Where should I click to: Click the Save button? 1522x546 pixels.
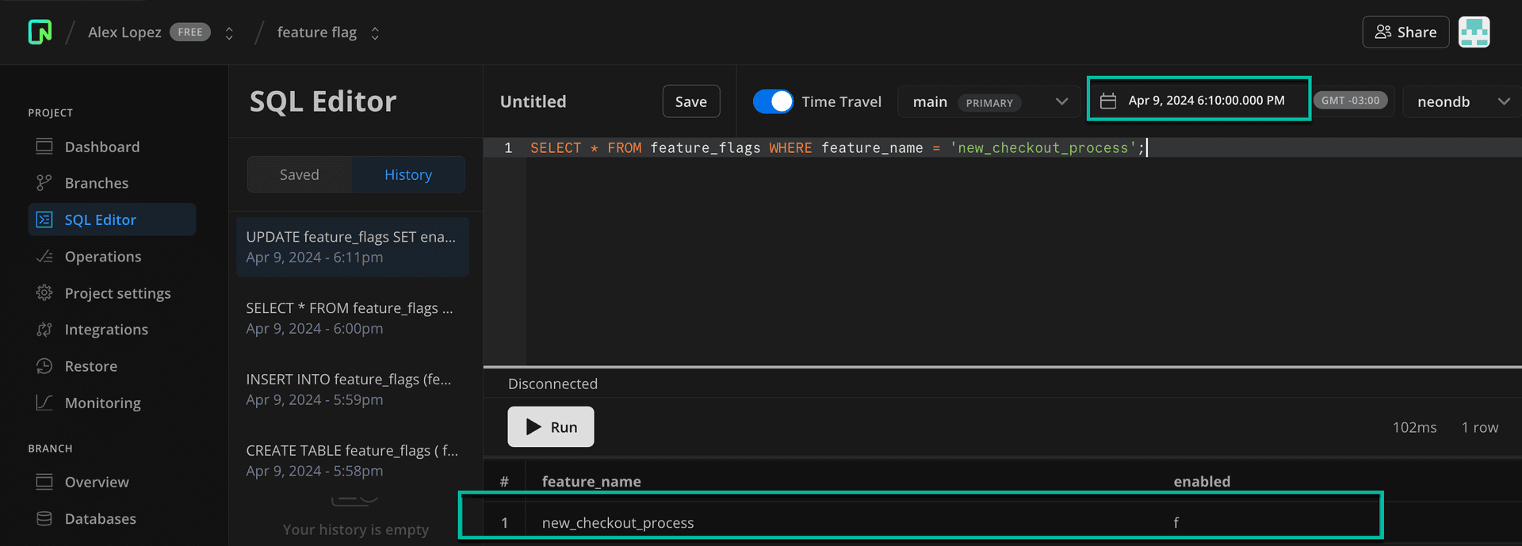[x=690, y=101]
